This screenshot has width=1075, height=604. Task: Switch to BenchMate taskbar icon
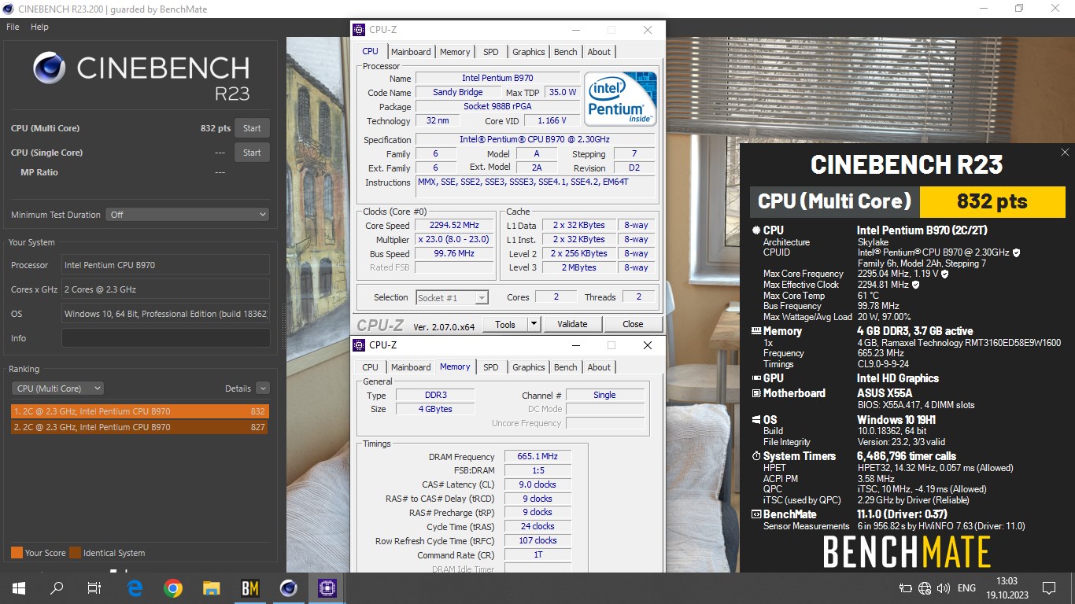point(249,588)
